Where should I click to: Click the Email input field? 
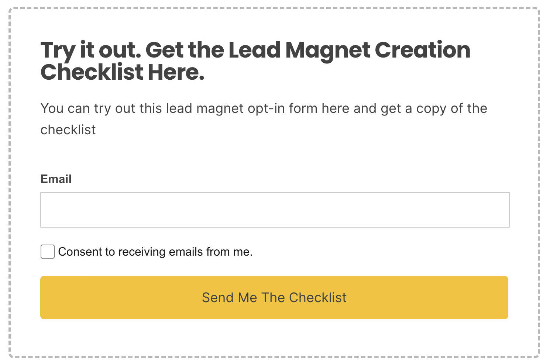[x=275, y=210]
